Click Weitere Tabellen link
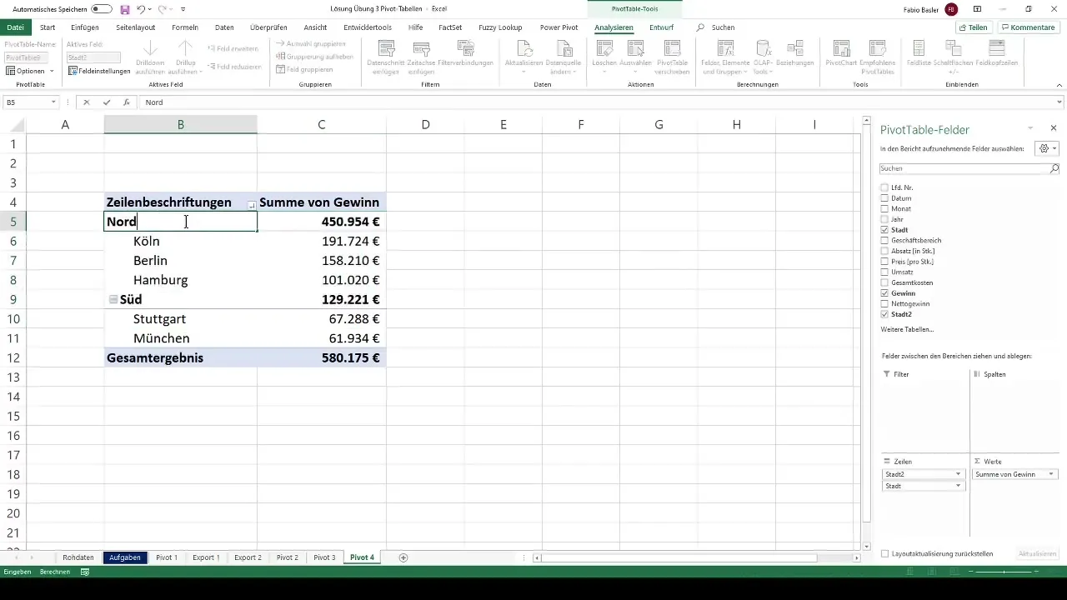The image size is (1067, 600). coord(907,330)
